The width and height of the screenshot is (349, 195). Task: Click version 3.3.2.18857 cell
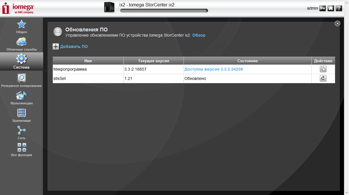tap(153, 69)
